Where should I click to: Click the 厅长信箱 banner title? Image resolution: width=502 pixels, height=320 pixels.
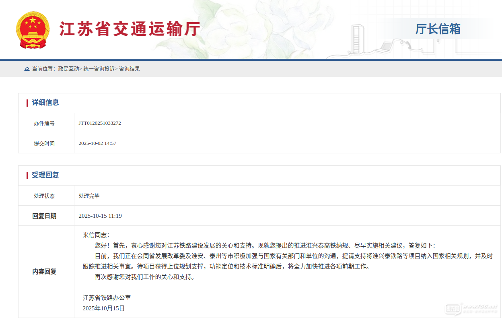click(438, 29)
